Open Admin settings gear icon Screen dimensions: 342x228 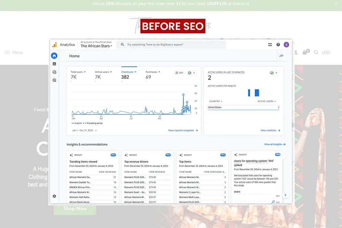tap(54, 196)
